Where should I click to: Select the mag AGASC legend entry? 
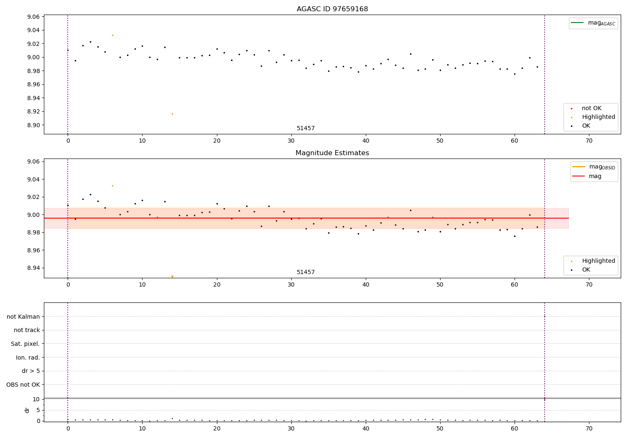[x=593, y=23]
